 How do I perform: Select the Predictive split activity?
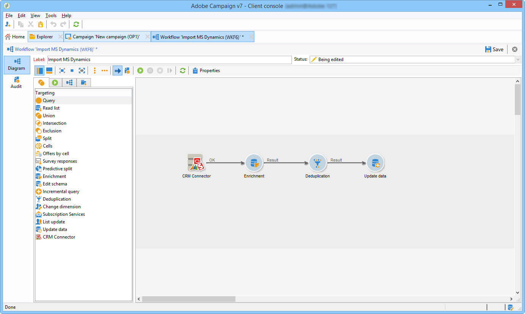point(83,169)
